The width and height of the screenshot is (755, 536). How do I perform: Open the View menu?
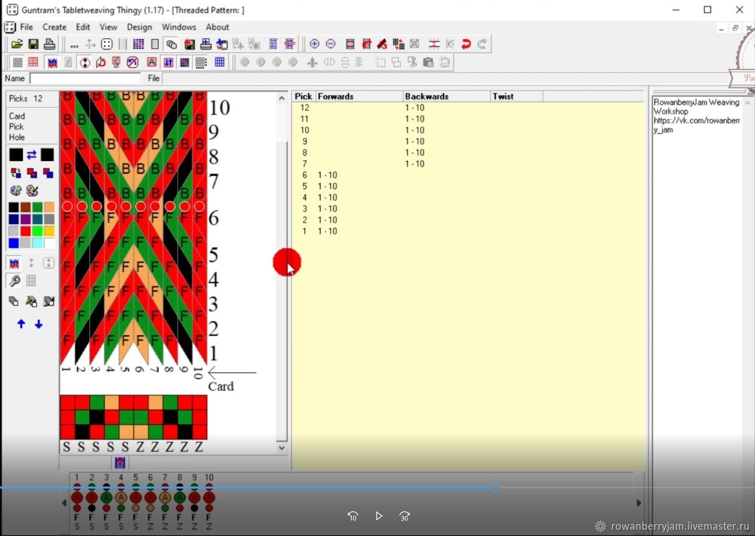click(x=108, y=27)
